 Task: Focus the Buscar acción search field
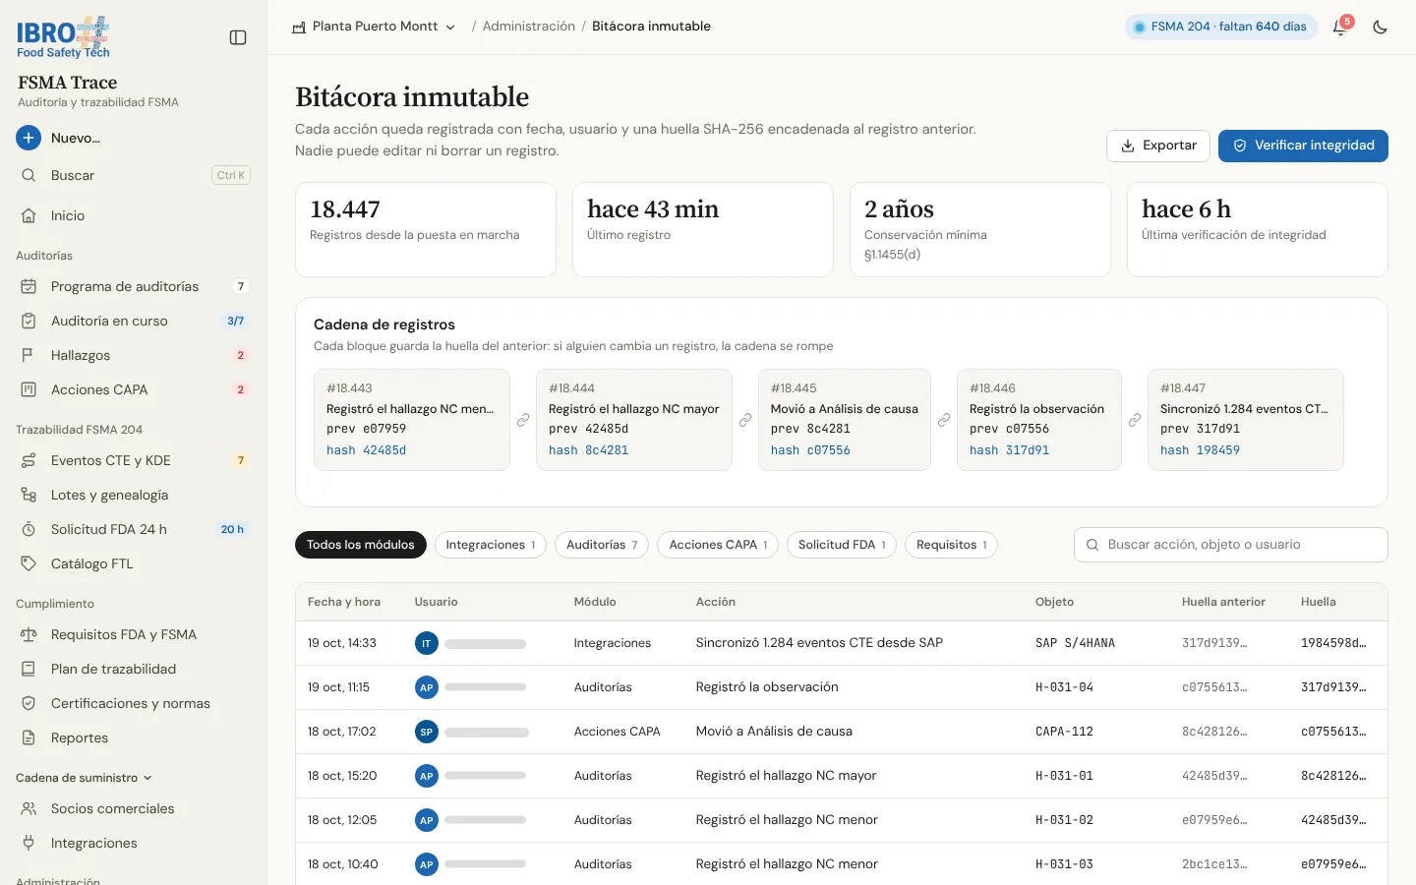[1230, 545]
